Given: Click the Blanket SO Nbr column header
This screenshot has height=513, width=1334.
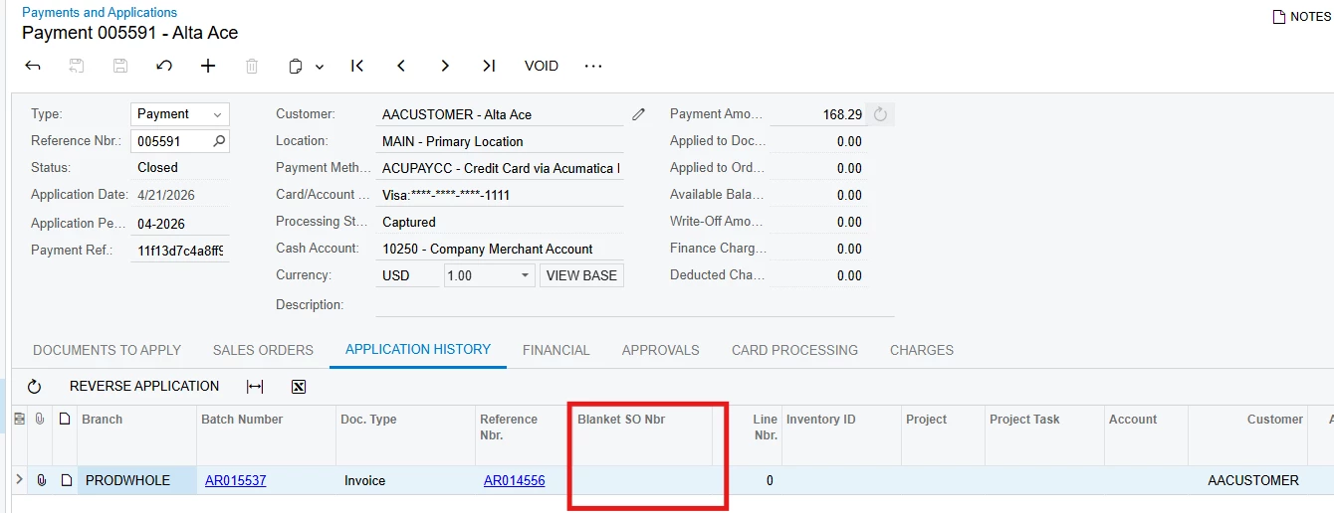Looking at the screenshot, I should pos(642,435).
